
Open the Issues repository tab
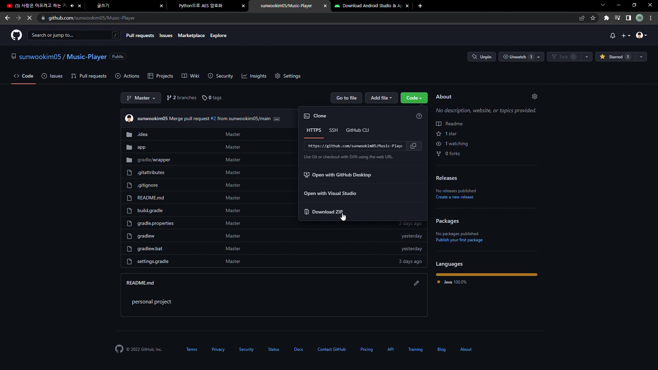[x=52, y=76]
